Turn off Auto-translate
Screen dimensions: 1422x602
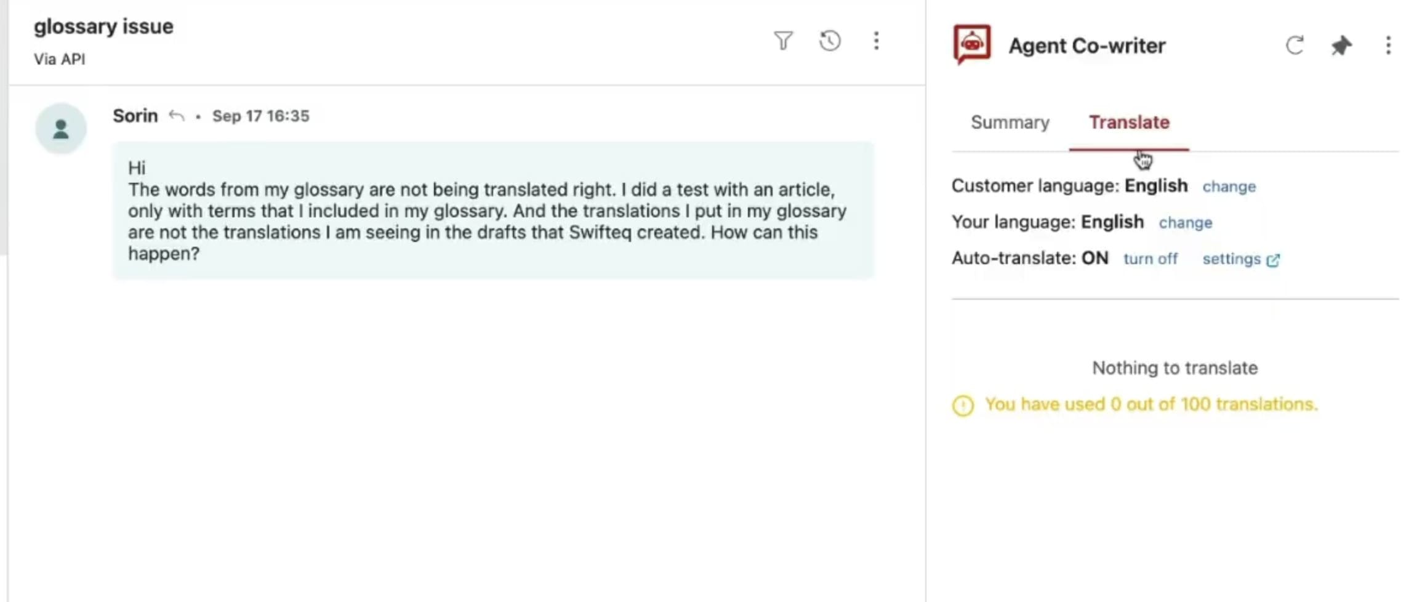(x=1150, y=259)
